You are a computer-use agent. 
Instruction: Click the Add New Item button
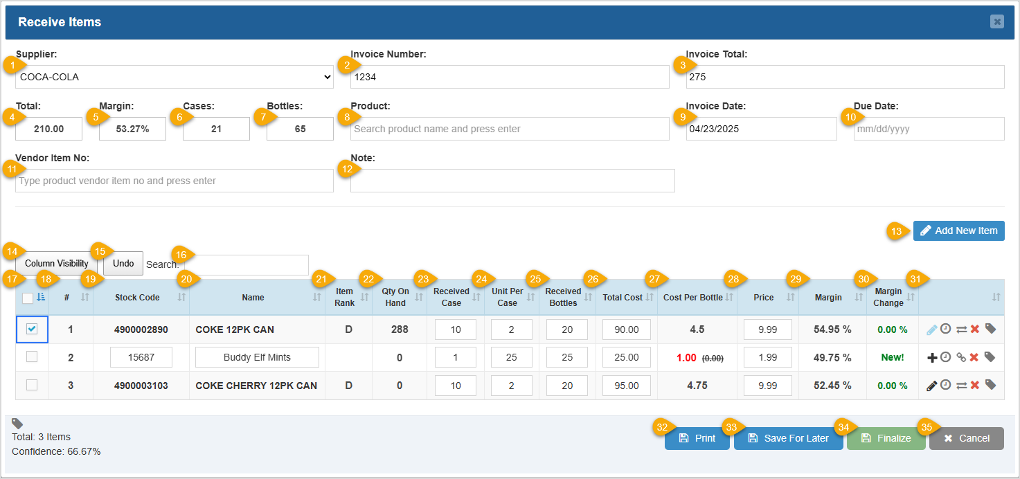click(x=958, y=231)
